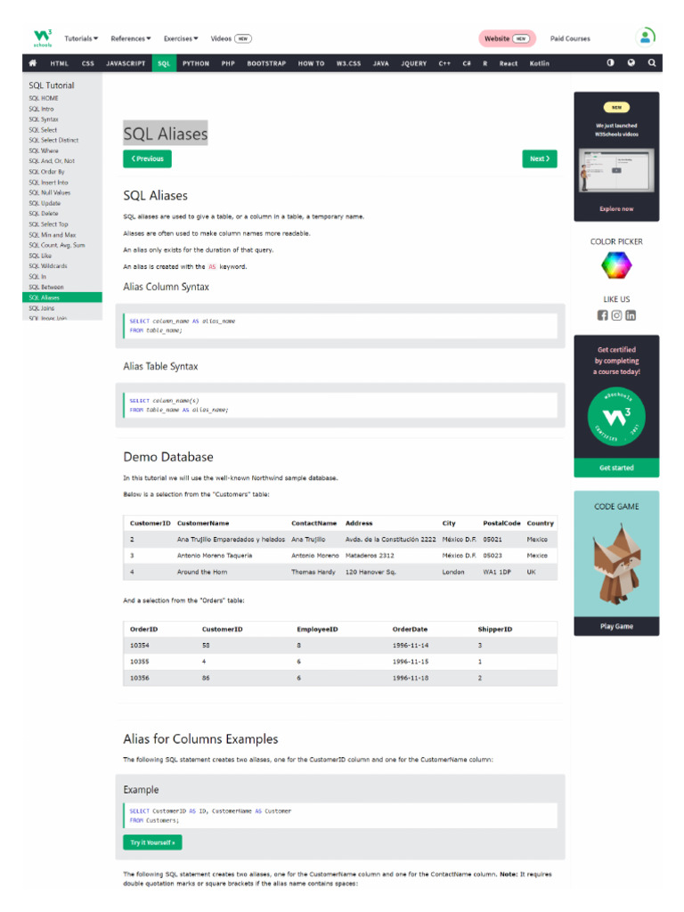Select SQL Aliases in the sidebar

(62, 297)
